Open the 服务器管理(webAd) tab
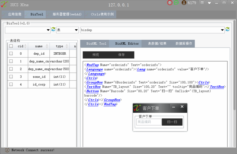 point(67,14)
